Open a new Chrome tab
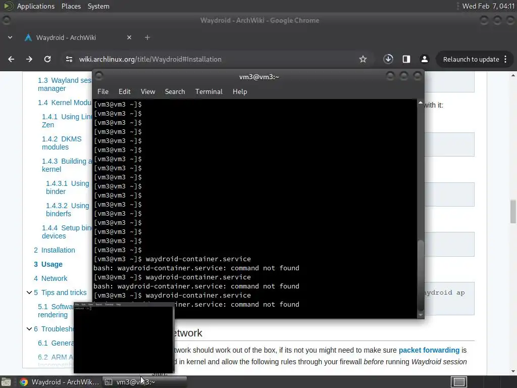Image resolution: width=517 pixels, height=388 pixels. (x=147, y=37)
